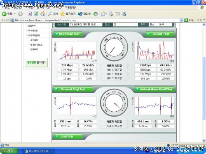Click the 이메일로 문의하기 button

[x=36, y=62]
